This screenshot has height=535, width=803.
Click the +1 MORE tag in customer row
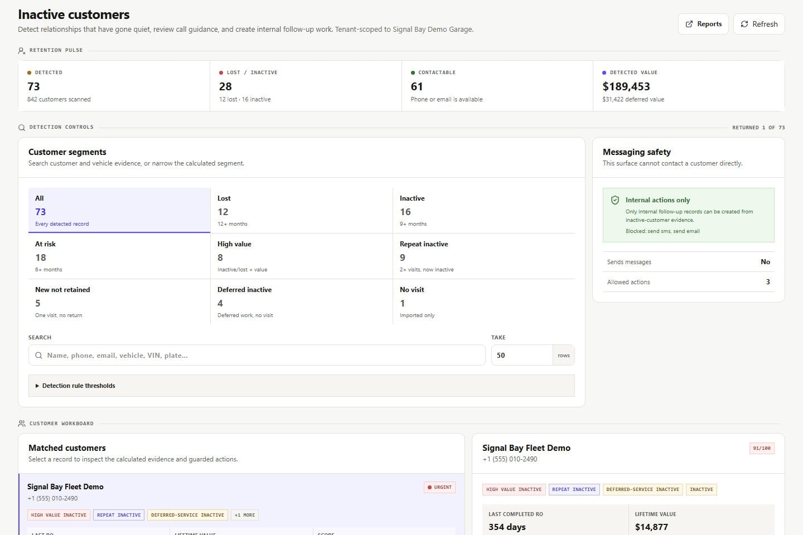click(245, 515)
